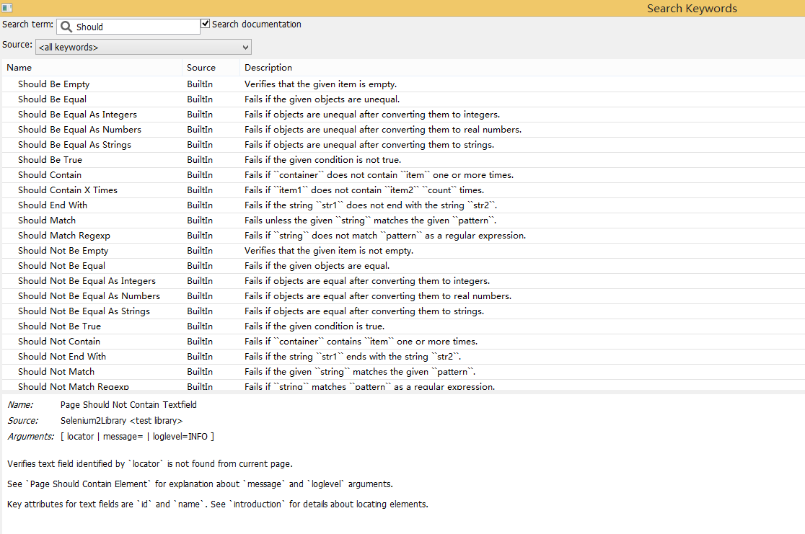Toggle the Search documentation checkbox
The image size is (805, 534).
click(206, 24)
